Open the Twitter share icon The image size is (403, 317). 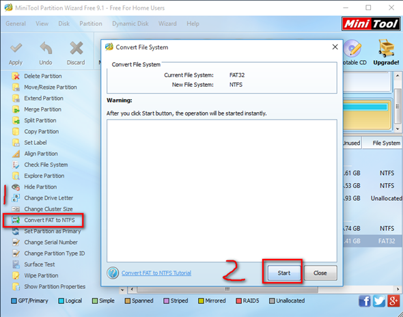coord(379,301)
